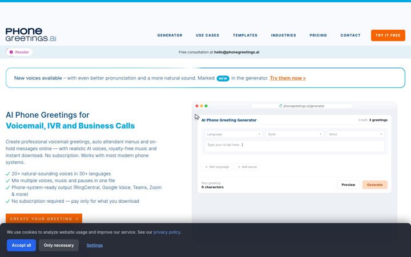Viewport: 411px width, 257px height.
Task: Click checkmark beside 'No subscription required'
Action: click(8, 201)
